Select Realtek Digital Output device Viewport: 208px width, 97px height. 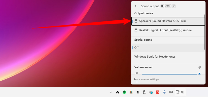[x=168, y=30]
